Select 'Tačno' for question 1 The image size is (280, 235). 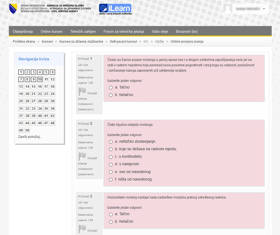[x=111, y=87]
